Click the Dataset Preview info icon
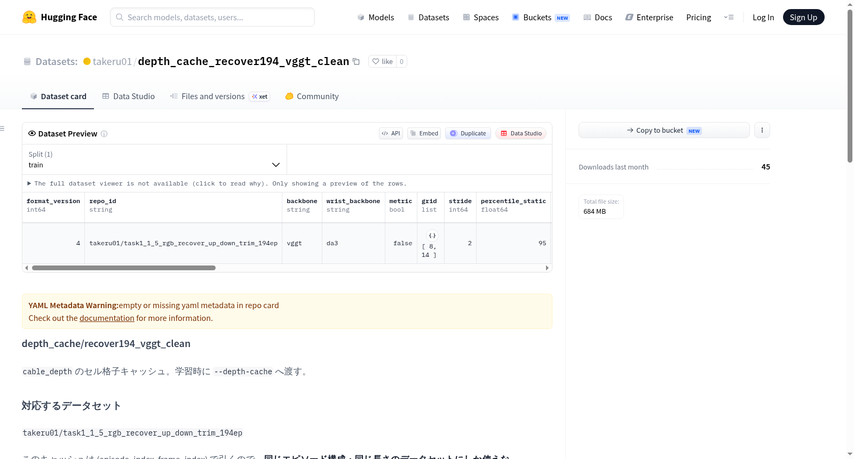This screenshot has height=459, width=854. 104,134
